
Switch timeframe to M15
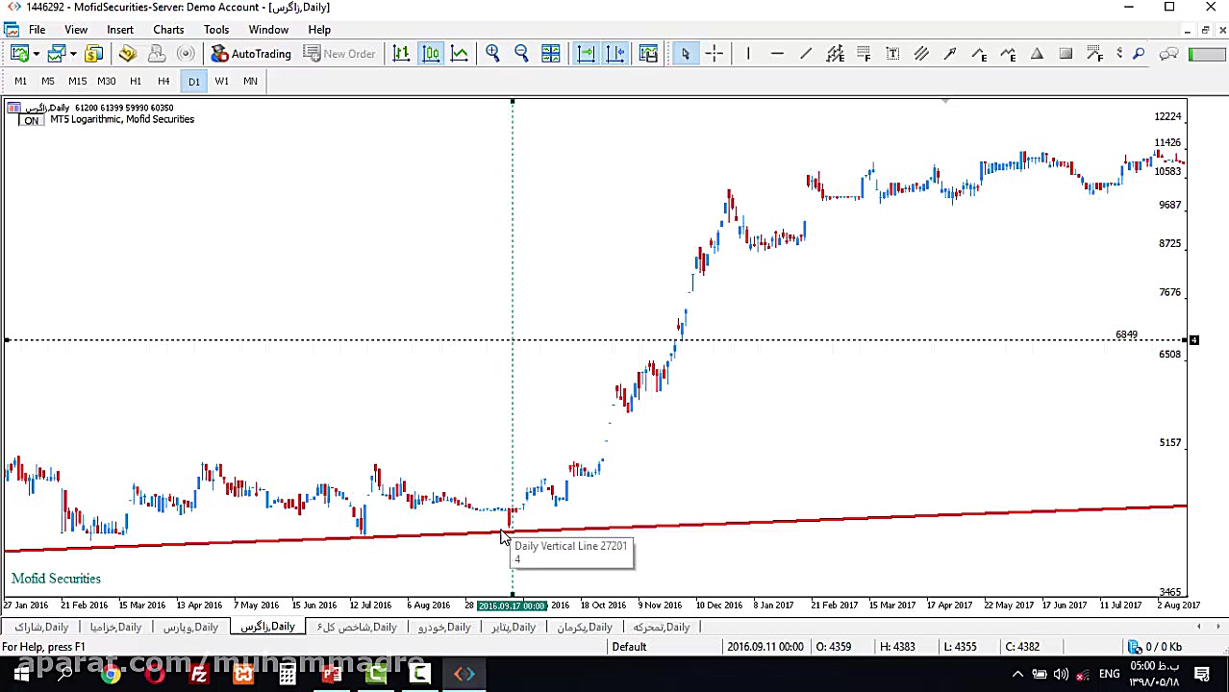click(77, 81)
